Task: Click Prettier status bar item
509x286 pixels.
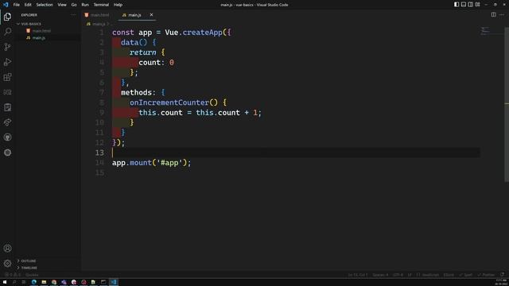Action: 486,275
